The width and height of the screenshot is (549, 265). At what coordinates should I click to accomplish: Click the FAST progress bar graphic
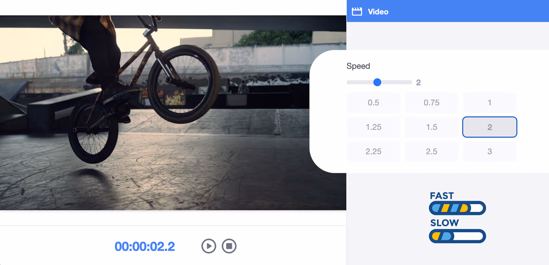tap(457, 208)
